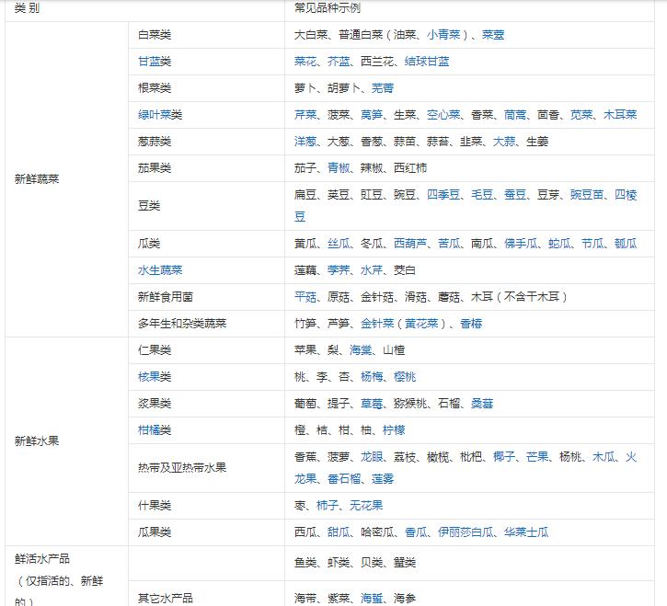Screen dimensions: 667x606
Task: Open the 海蜇 link
Action: pyautogui.click(x=372, y=599)
